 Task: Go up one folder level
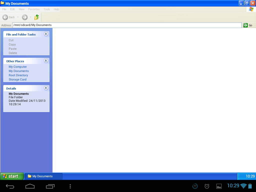click(x=37, y=17)
